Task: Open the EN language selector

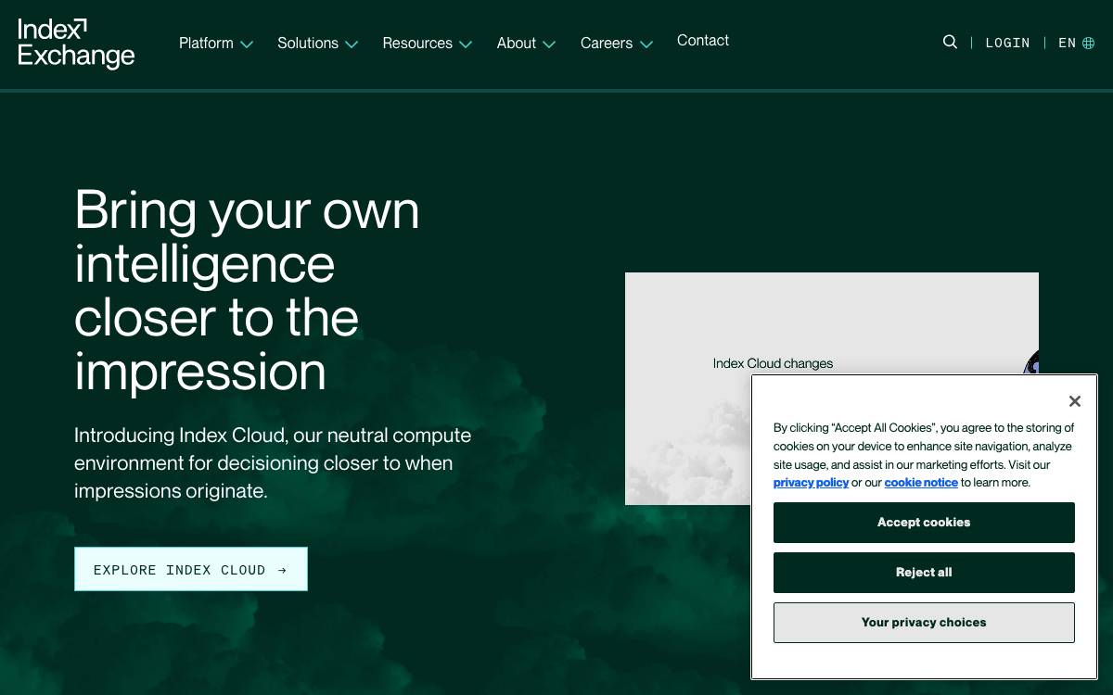Action: (1076, 43)
